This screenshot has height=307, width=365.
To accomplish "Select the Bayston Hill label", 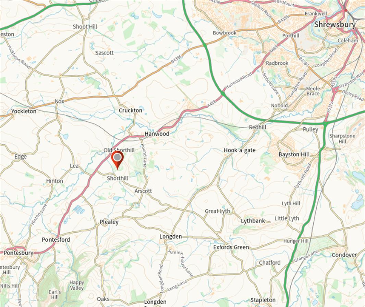I will point(294,155).
